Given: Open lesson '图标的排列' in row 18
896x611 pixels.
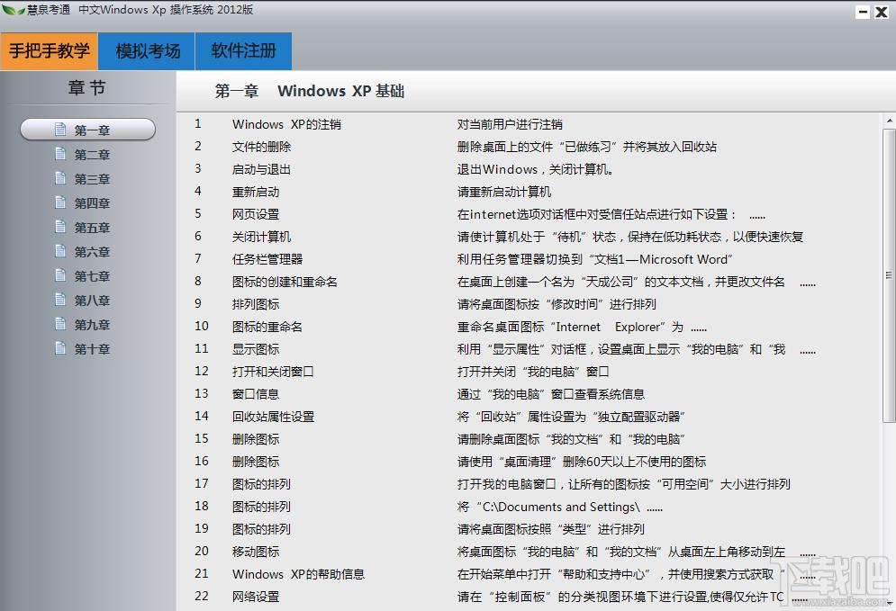Looking at the screenshot, I should (x=262, y=507).
